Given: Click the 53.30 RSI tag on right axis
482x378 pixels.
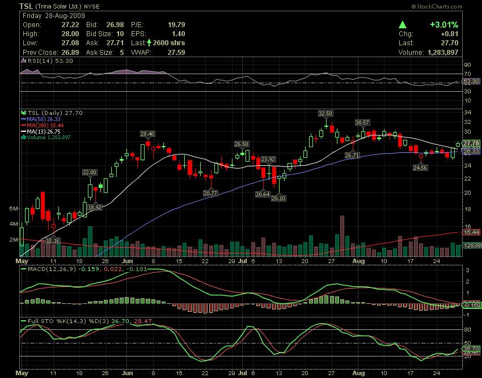Looking at the screenshot, I should 471,81.
